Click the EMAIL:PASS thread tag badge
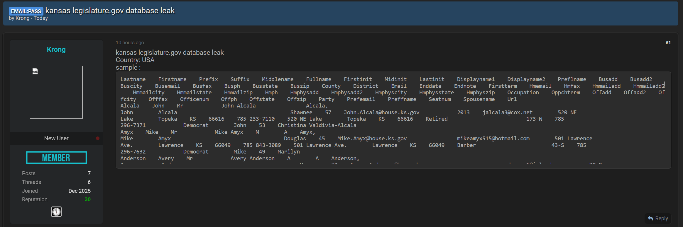 [26, 11]
